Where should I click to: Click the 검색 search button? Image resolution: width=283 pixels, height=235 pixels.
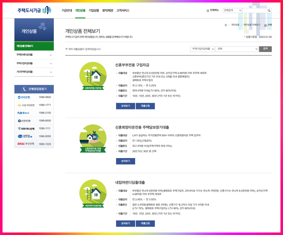click(x=265, y=48)
